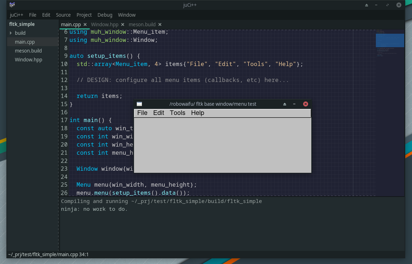Click the fltk test window's empty gray body

tap(223, 145)
